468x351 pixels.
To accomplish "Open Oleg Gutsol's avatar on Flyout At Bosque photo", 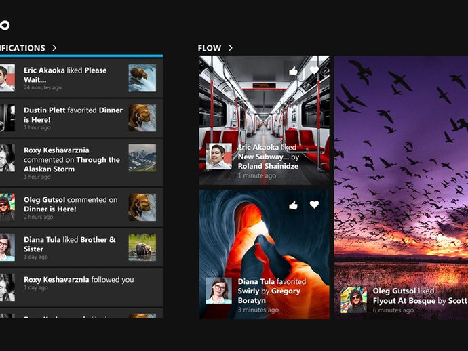I will pyautogui.click(x=353, y=300).
